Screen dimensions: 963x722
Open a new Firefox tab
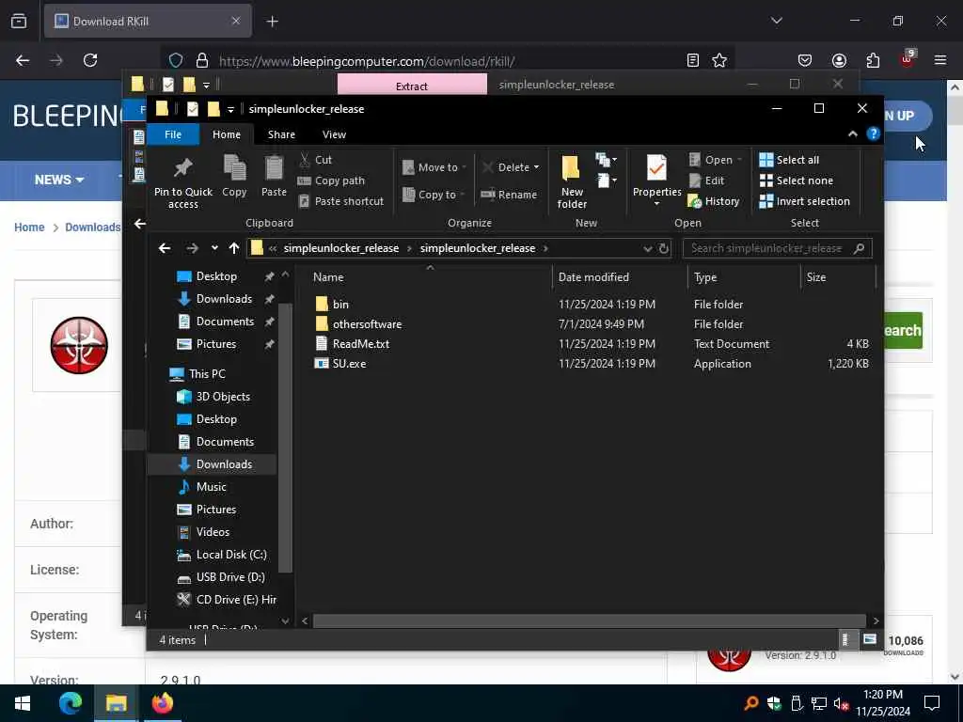[272, 22]
